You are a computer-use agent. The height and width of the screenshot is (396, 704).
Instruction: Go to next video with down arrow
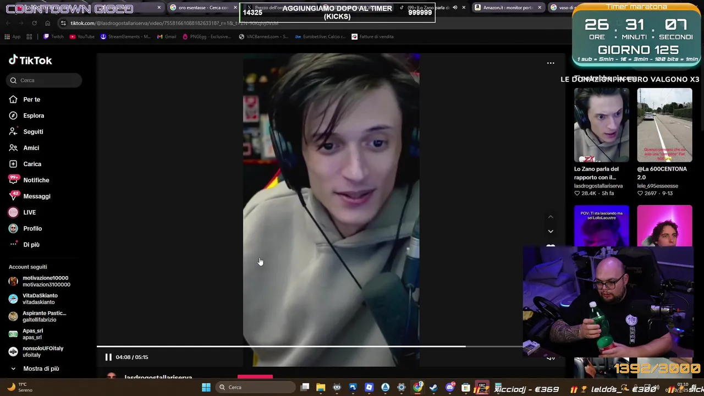551,232
